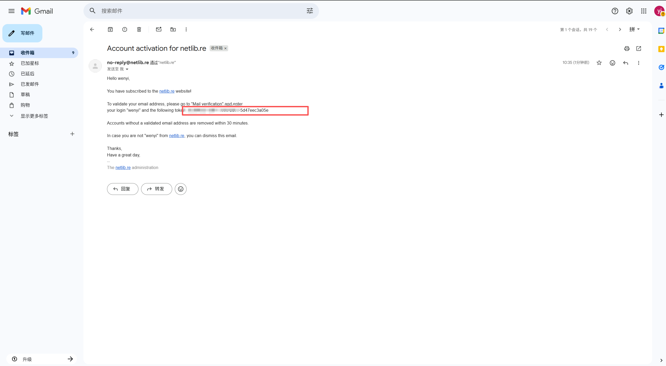
Task: Add an emoji reaction to the message
Action: [612, 63]
